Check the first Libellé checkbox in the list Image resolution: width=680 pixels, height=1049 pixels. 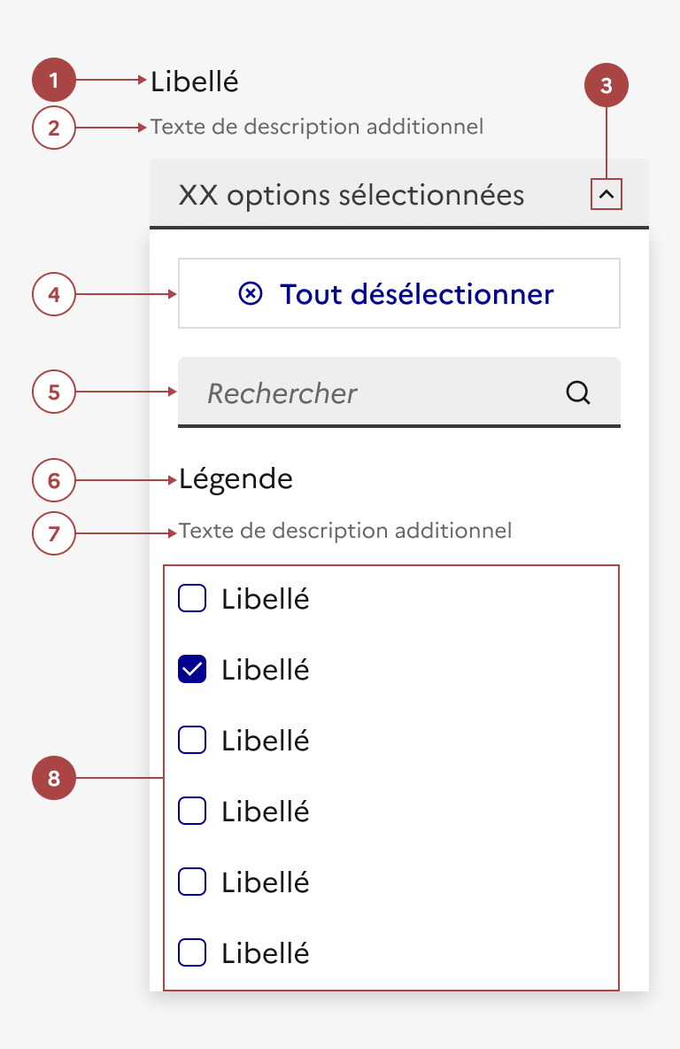[192, 599]
